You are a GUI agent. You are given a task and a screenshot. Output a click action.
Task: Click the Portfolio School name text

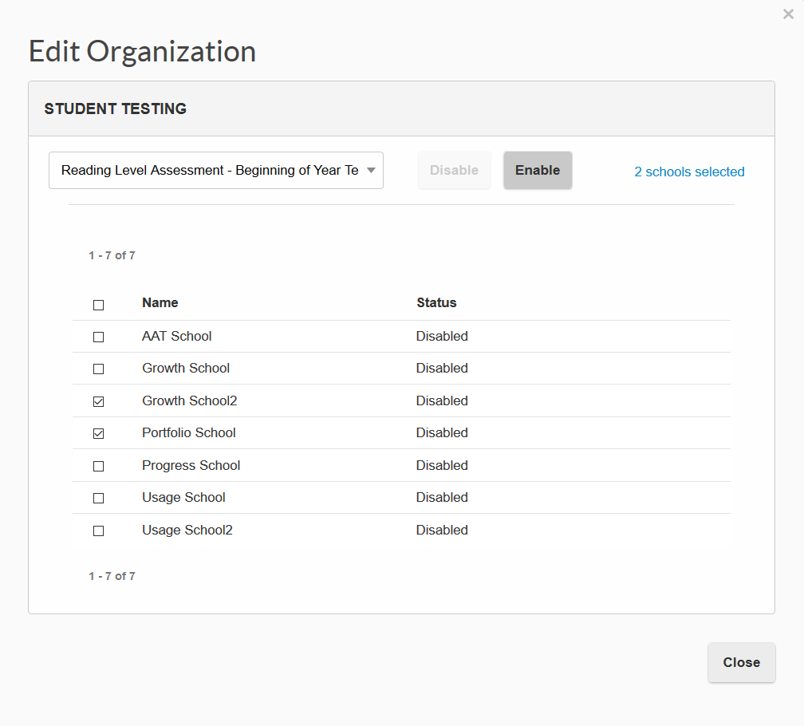pyautogui.click(x=188, y=432)
